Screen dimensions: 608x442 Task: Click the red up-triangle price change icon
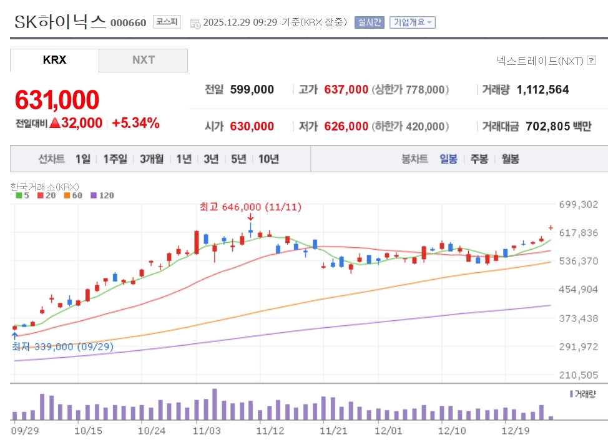pos(54,123)
